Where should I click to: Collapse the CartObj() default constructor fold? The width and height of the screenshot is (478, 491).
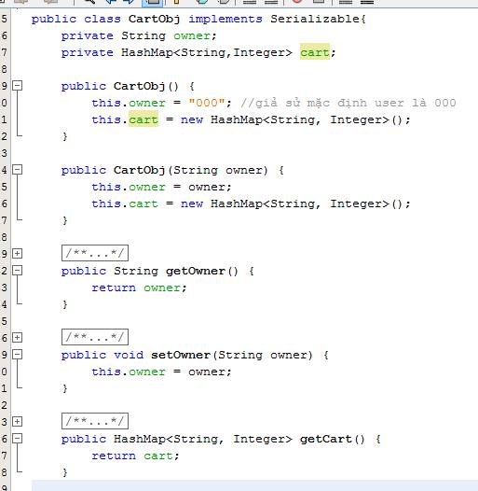17,86
